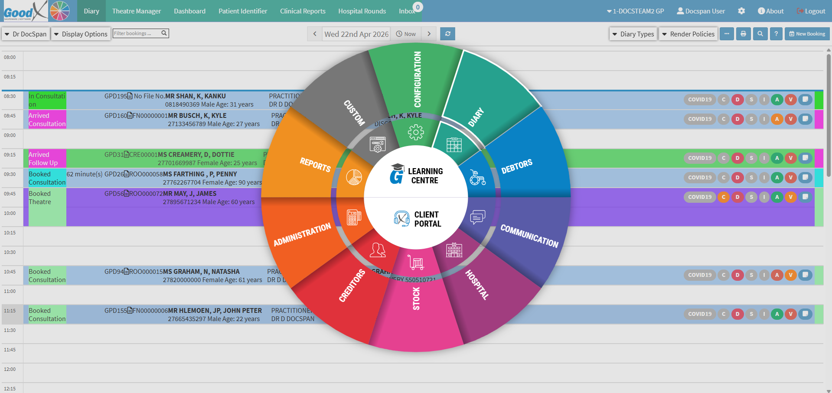832x393 pixels.
Task: Refresh the diary view
Action: pyautogui.click(x=447, y=34)
